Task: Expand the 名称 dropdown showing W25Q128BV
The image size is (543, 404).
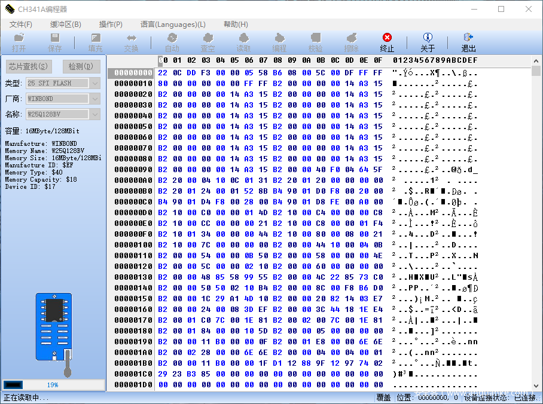Action: click(94, 114)
